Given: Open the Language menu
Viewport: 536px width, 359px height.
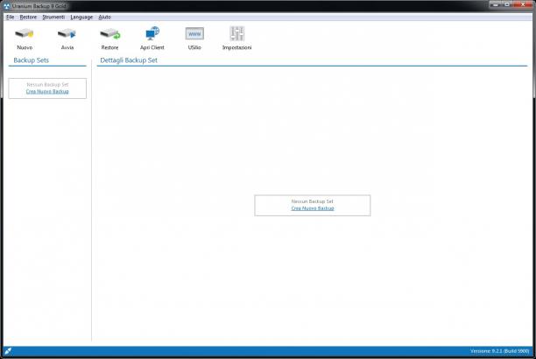Looking at the screenshot, I should 81,18.
